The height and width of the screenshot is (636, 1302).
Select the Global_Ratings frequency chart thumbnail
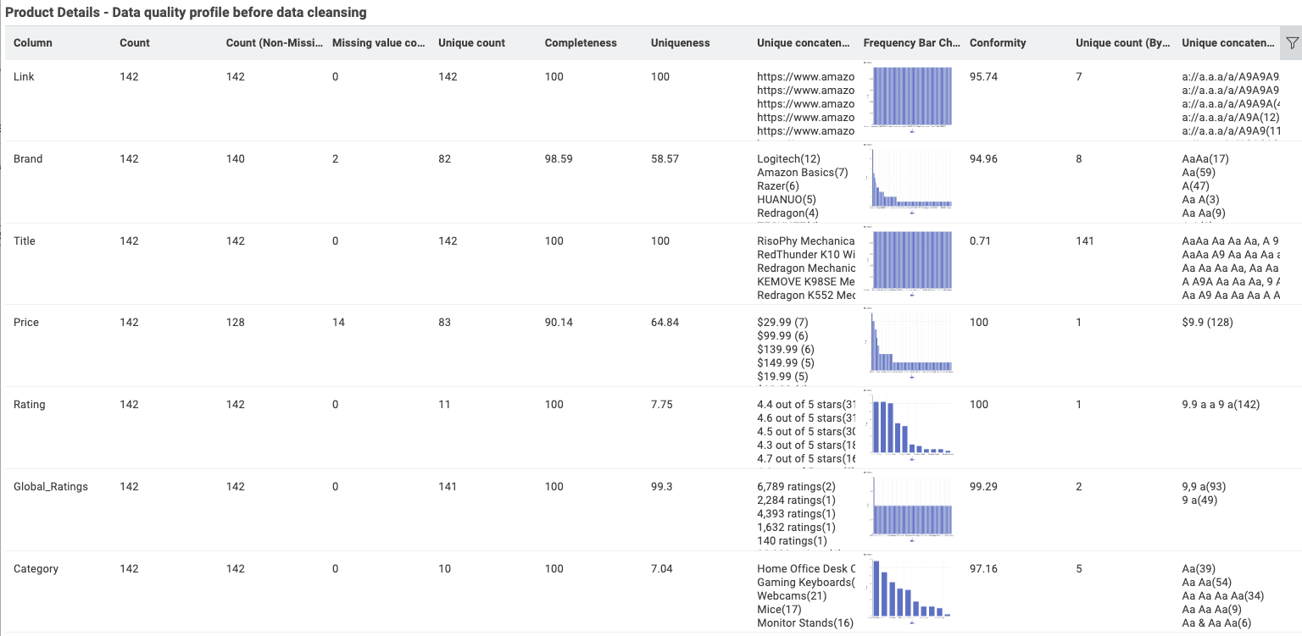tap(911, 507)
